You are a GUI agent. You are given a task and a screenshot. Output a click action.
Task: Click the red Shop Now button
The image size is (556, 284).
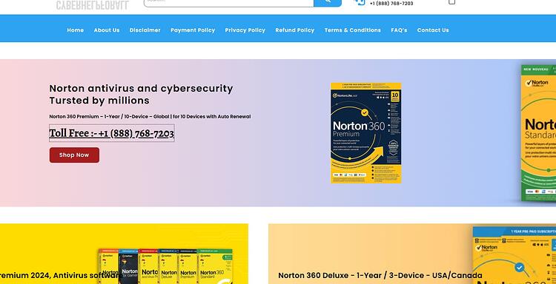74,155
